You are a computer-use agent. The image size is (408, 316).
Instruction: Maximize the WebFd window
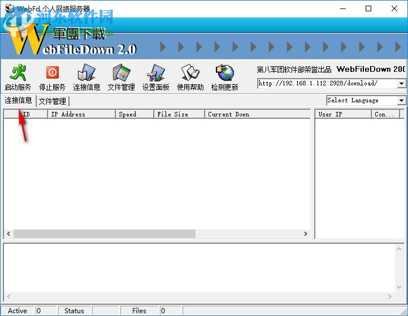click(x=368, y=8)
